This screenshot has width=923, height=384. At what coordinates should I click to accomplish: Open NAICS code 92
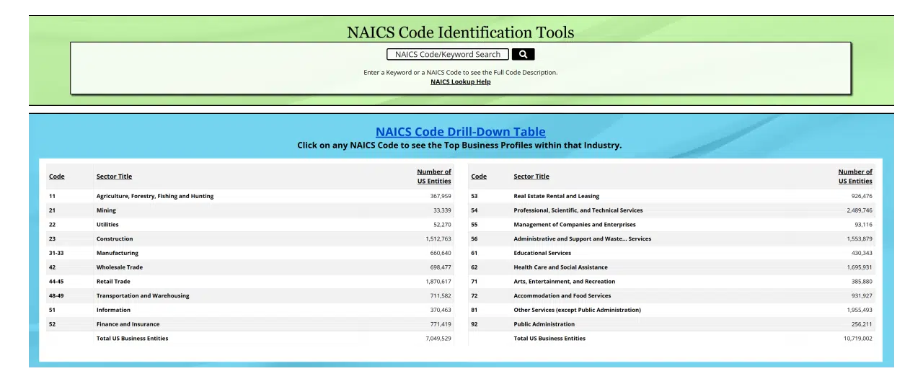[474, 324]
